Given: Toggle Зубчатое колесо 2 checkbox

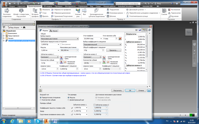Looking at the screenshot, I should tap(94, 105).
